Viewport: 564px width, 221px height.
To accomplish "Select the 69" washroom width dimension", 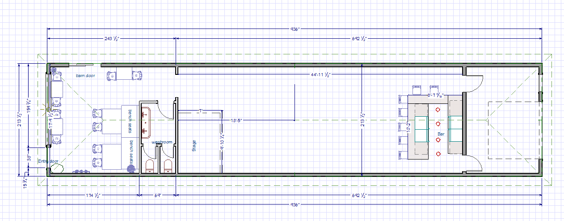I will [157, 195].
